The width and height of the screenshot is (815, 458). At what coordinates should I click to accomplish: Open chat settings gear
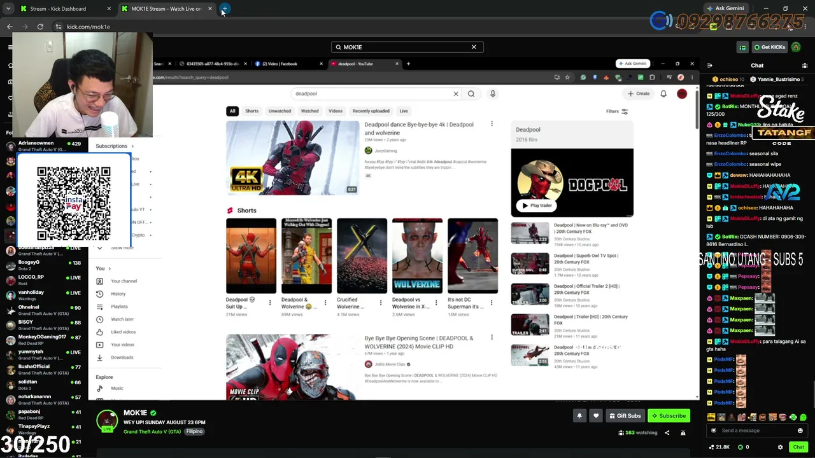click(780, 447)
